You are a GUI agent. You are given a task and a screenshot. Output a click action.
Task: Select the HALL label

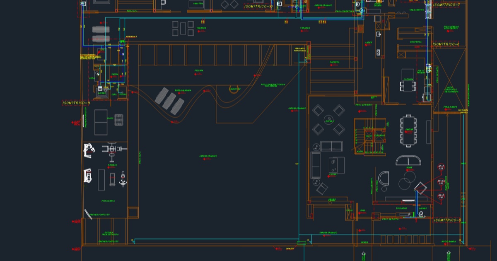click(363, 210)
